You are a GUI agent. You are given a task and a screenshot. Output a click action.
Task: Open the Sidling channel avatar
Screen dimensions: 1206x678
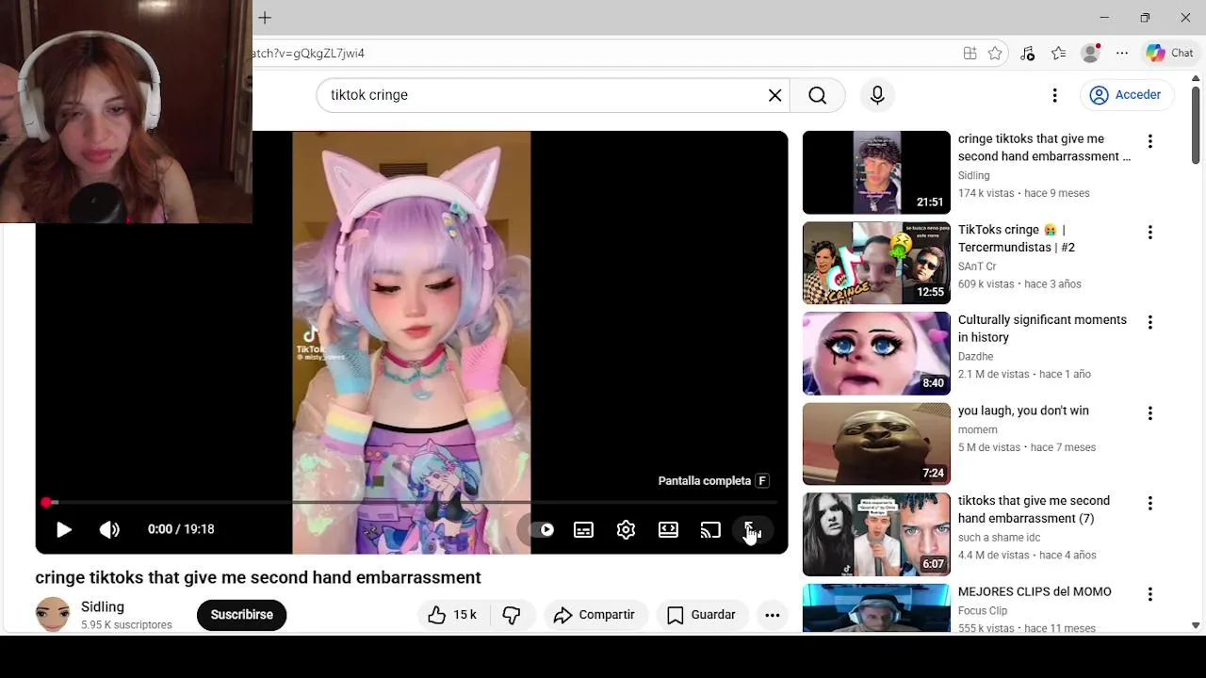[x=53, y=615]
